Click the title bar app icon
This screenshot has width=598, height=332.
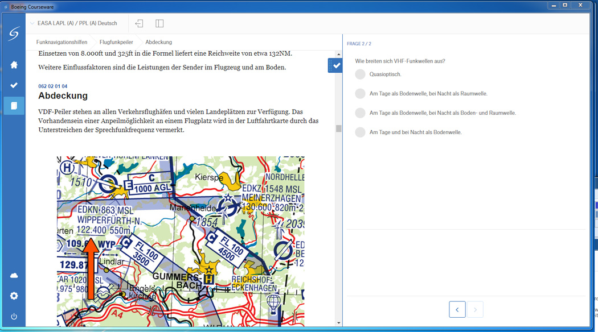6,7
